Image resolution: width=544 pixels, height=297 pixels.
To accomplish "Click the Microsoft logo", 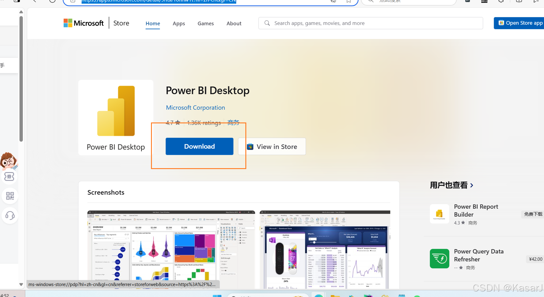I will [83, 23].
